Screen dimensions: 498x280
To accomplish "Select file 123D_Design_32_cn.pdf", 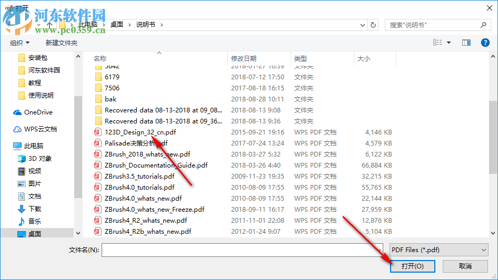I will pyautogui.click(x=140, y=132).
